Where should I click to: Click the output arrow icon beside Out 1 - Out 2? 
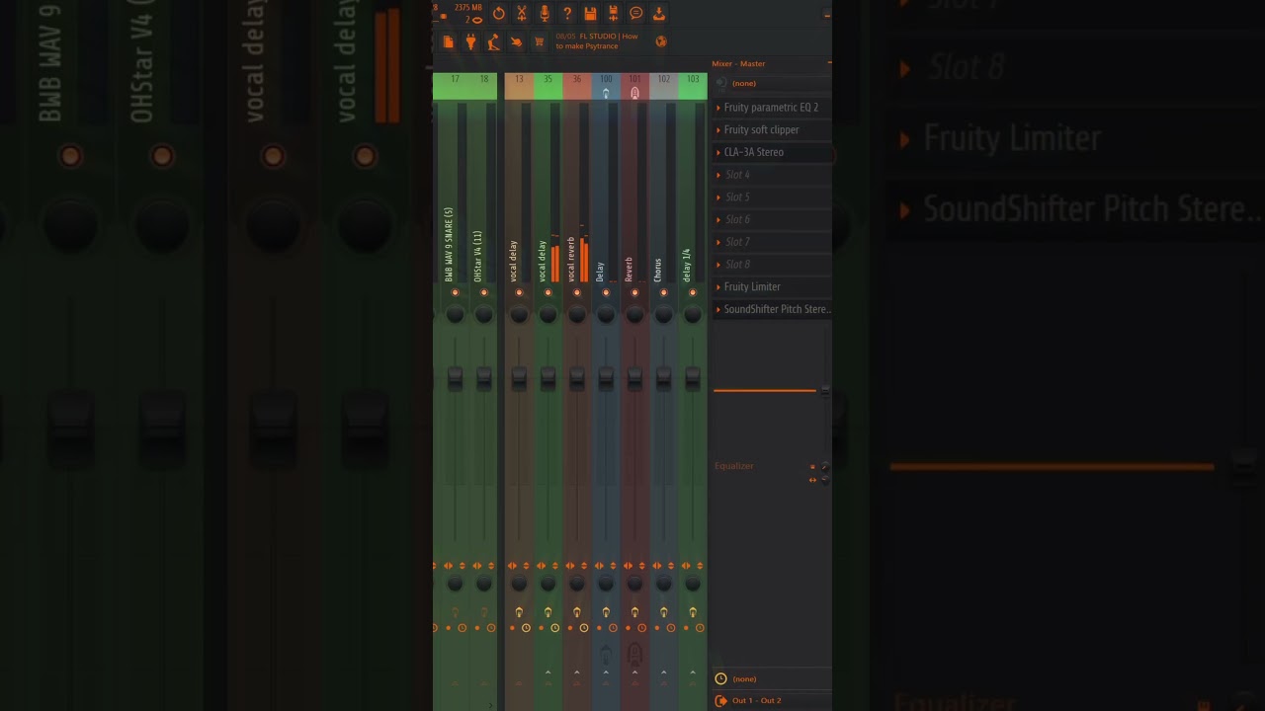pyautogui.click(x=720, y=700)
